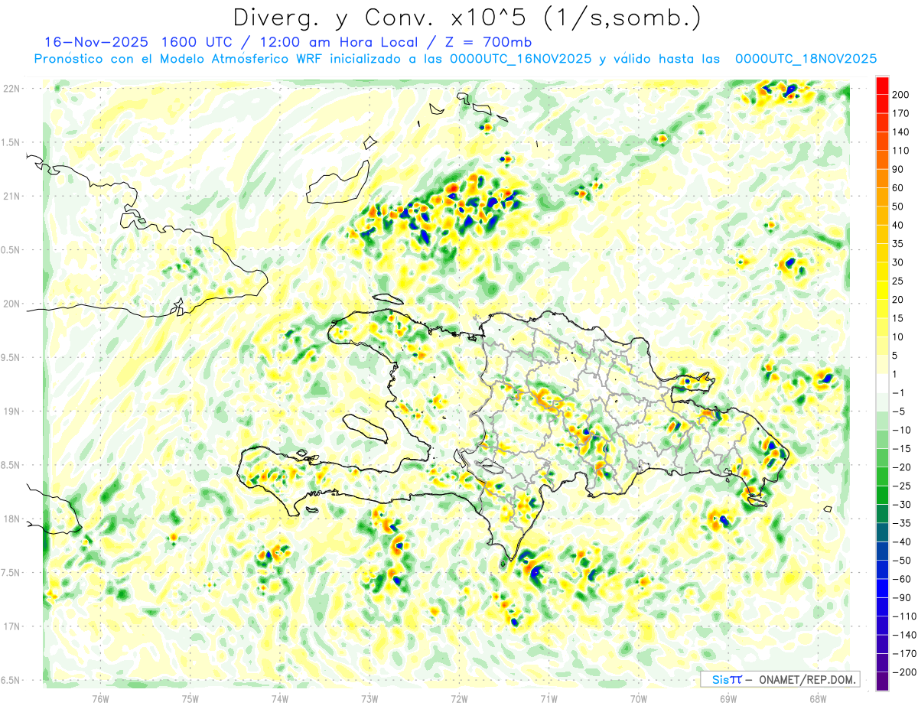Click the legend value -15
Screen dimensions: 918x709
[902, 449]
